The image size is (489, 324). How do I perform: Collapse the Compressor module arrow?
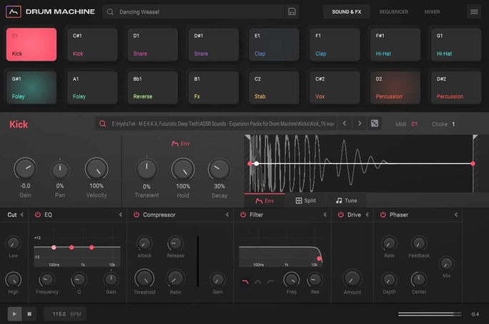[x=227, y=214]
